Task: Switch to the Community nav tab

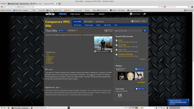Action: pos(100,21)
